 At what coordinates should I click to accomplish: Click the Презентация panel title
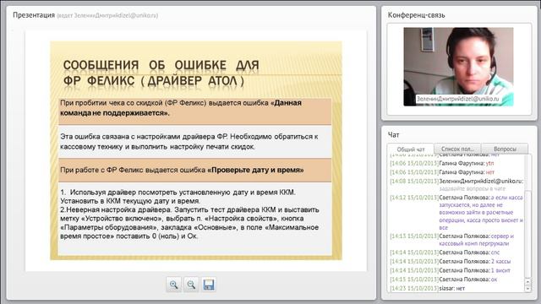pyautogui.click(x=34, y=15)
